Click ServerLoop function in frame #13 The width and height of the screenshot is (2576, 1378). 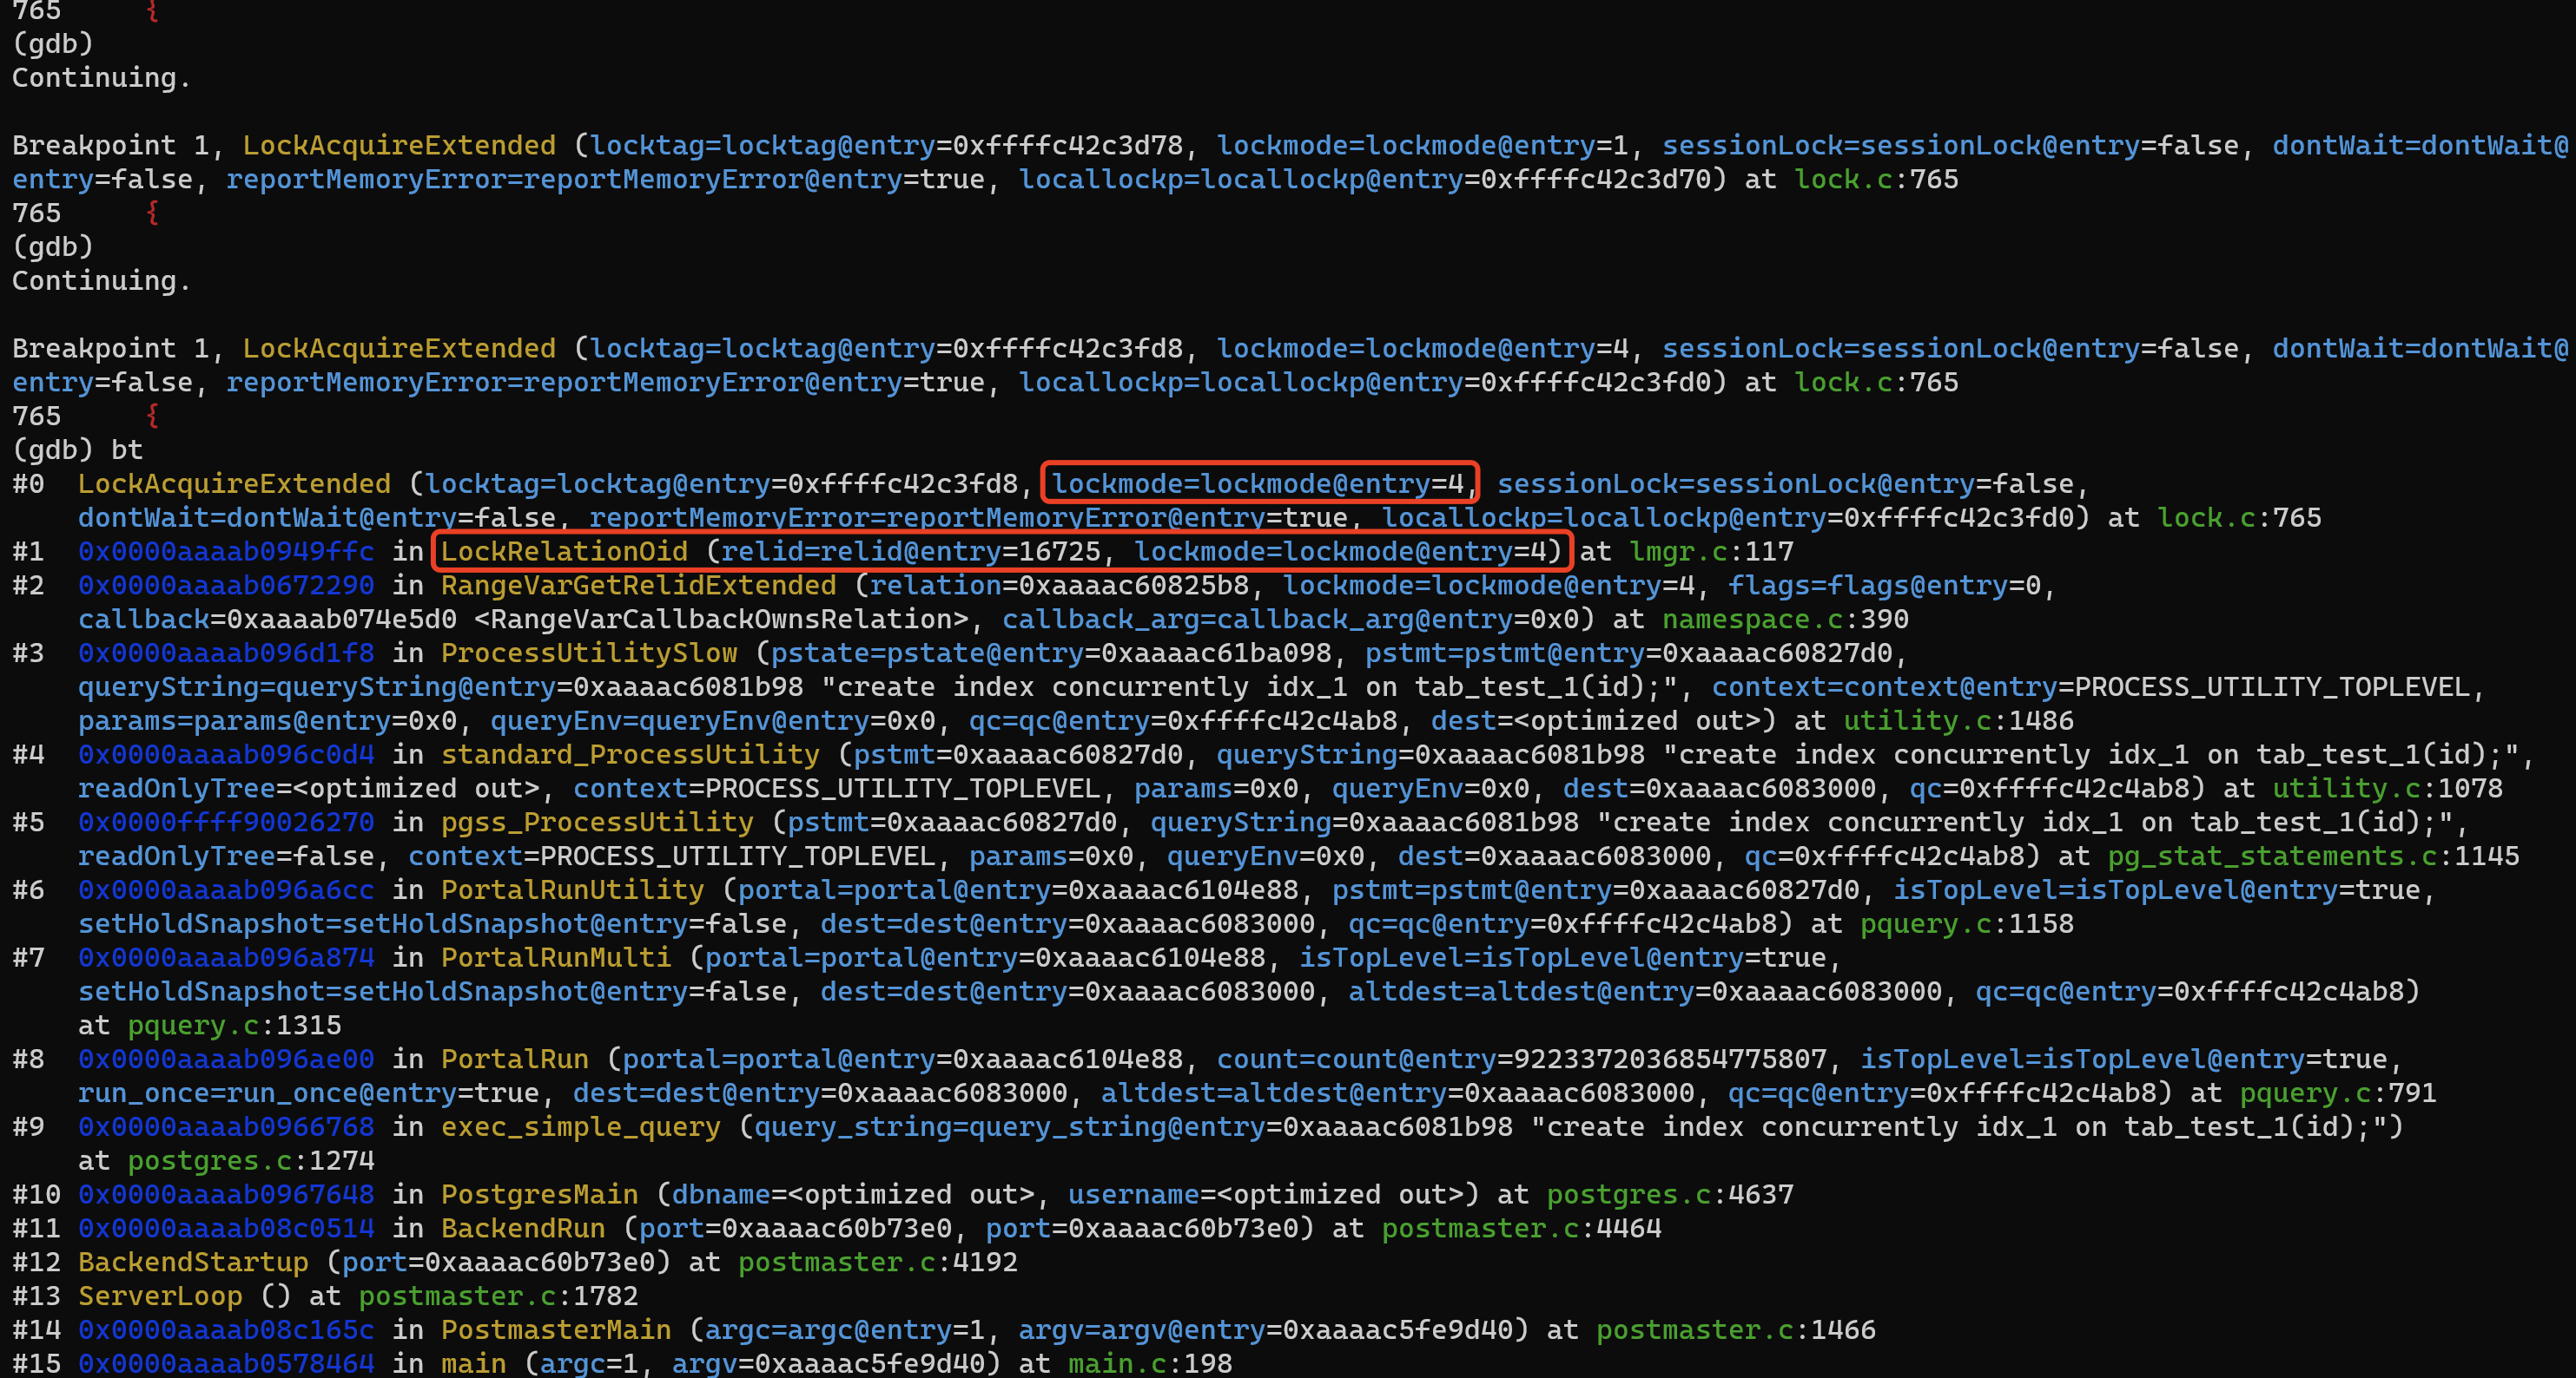160,1296
